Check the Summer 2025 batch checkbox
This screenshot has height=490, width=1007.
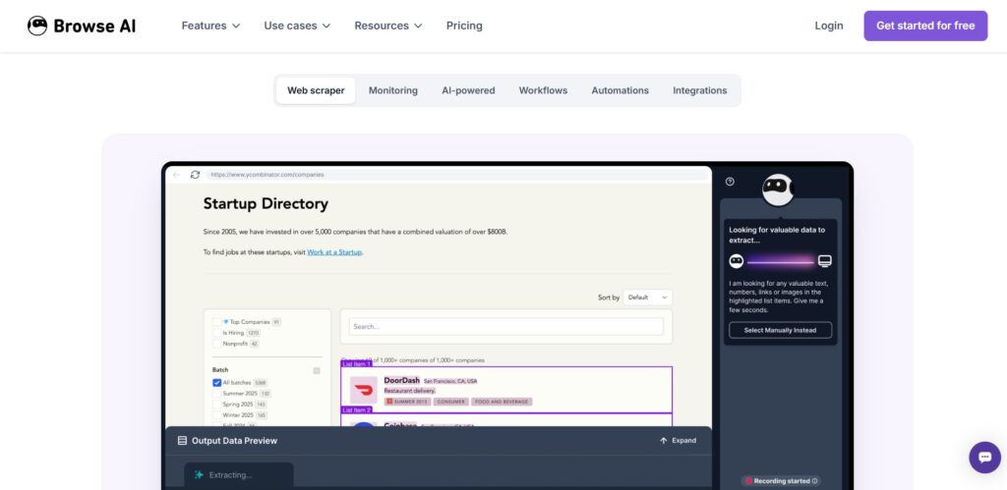point(217,393)
